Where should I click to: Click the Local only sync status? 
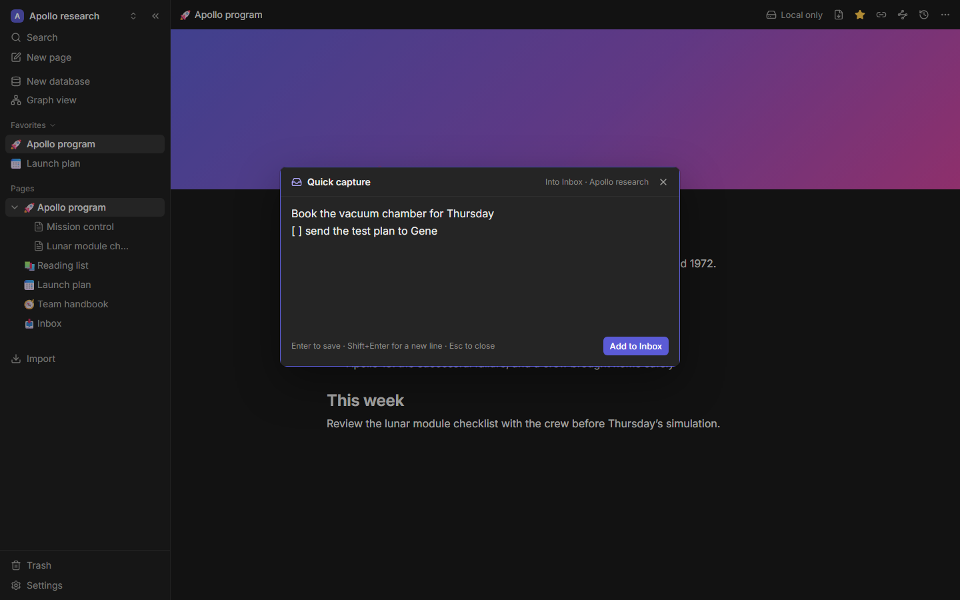click(794, 15)
